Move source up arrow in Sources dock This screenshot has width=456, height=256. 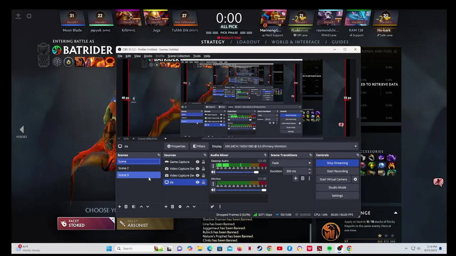pos(188,207)
